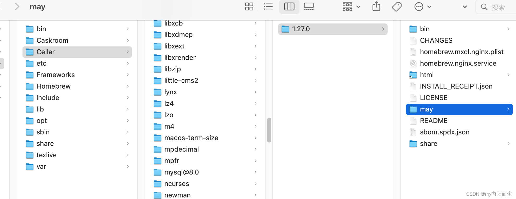Image resolution: width=516 pixels, height=199 pixels.
Task: Expand the html folder chevron
Action: [x=508, y=75]
